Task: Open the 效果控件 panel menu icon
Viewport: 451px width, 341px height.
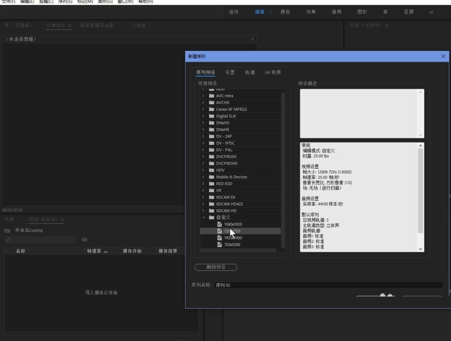Action: 70,26
